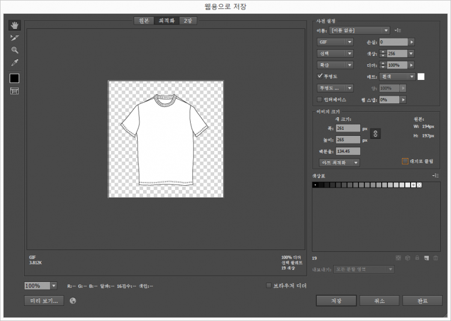Select the Zoom magnifier tool
This screenshot has height=321, width=451.
pos(14,50)
